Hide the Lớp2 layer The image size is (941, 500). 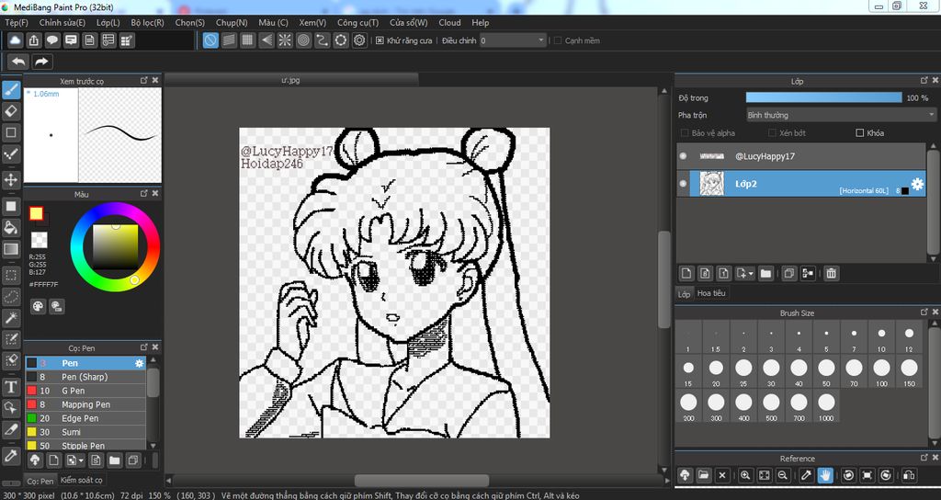click(683, 184)
